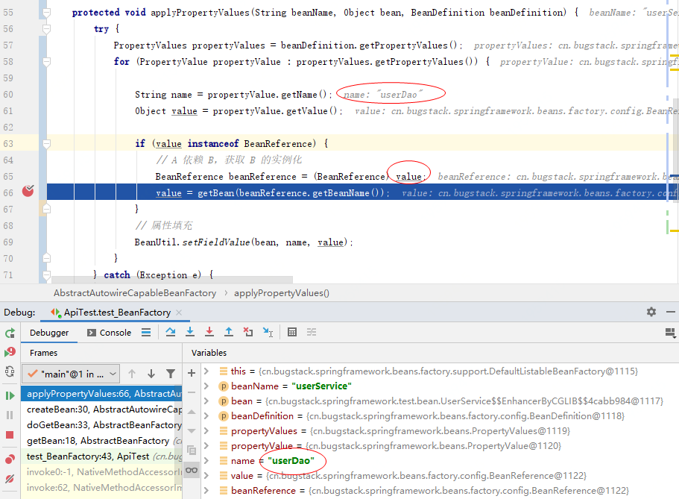Screen dimensions: 679x499
Task: Toggle the glasses watches icon in Variables
Action: coord(192,469)
